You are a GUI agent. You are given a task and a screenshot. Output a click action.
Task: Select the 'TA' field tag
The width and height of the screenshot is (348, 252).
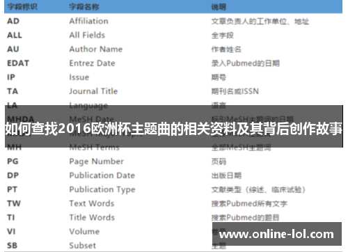click(13, 91)
